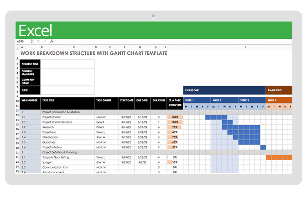Click the start date 3/23/22 for Project Initiation

126,147
